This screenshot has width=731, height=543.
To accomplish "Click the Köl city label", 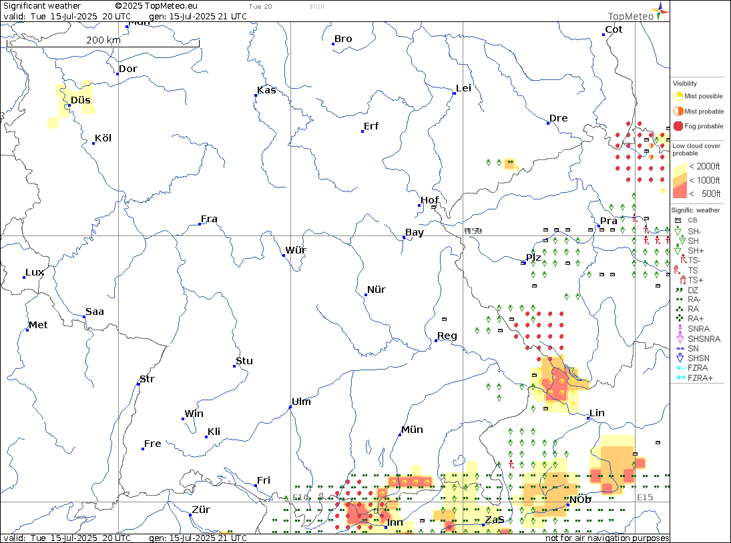I will pos(103,138).
